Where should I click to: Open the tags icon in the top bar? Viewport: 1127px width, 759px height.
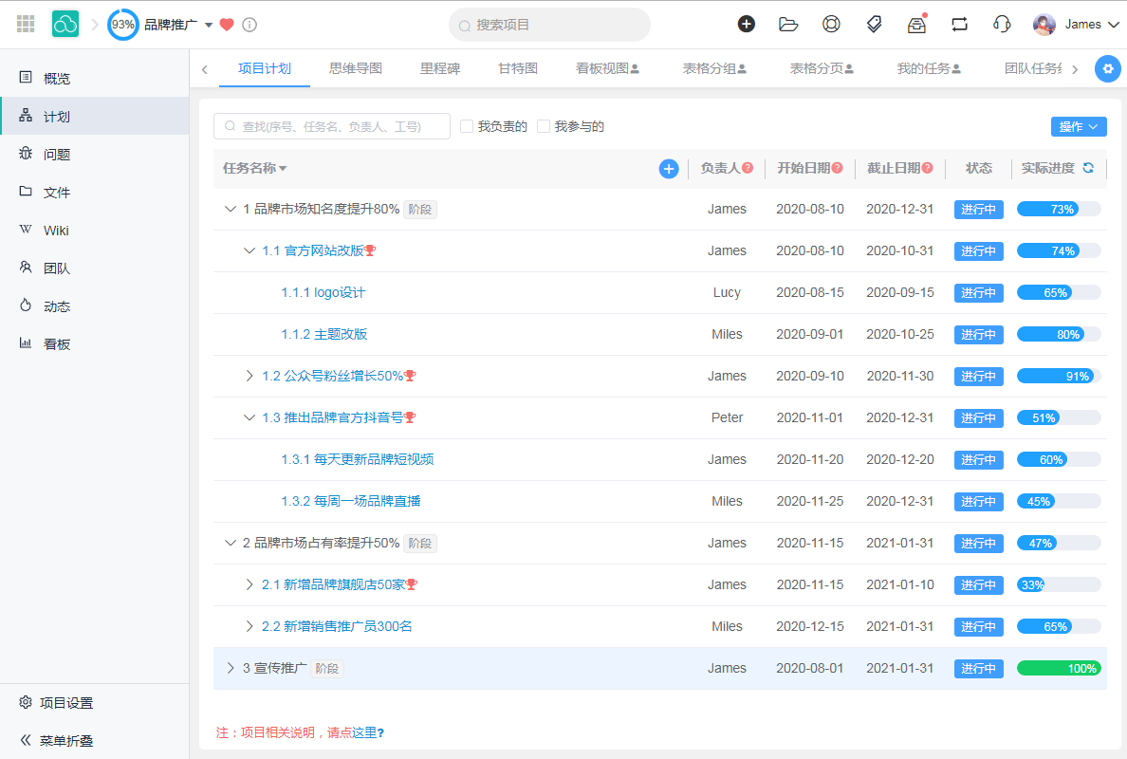874,24
